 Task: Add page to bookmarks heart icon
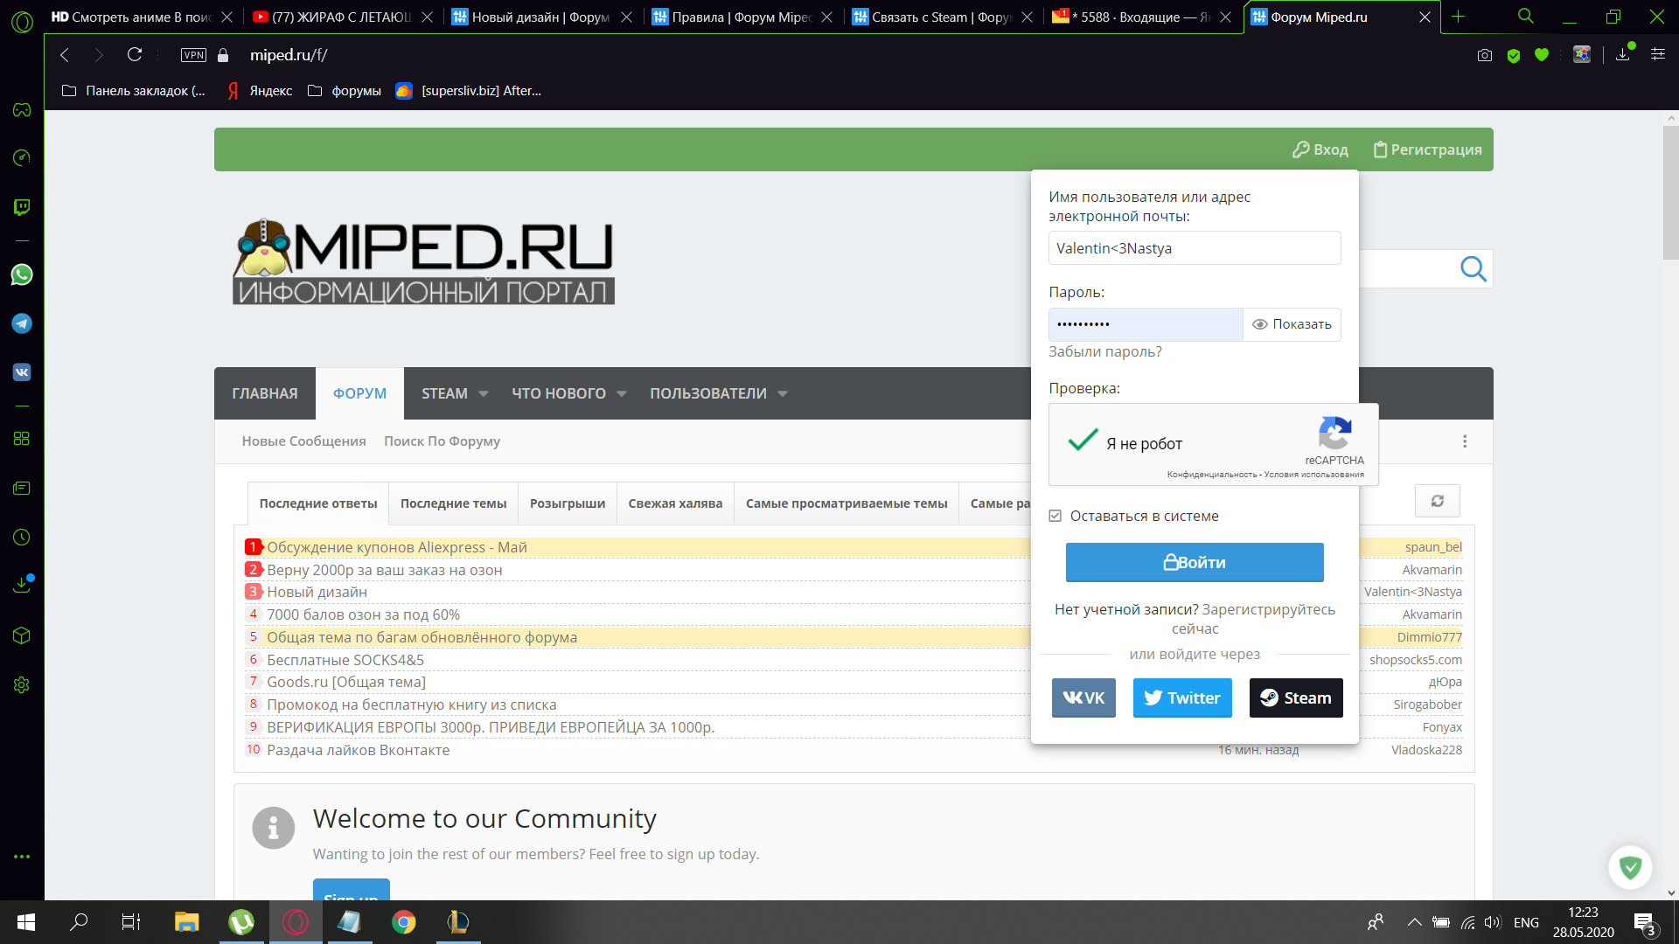coord(1542,55)
